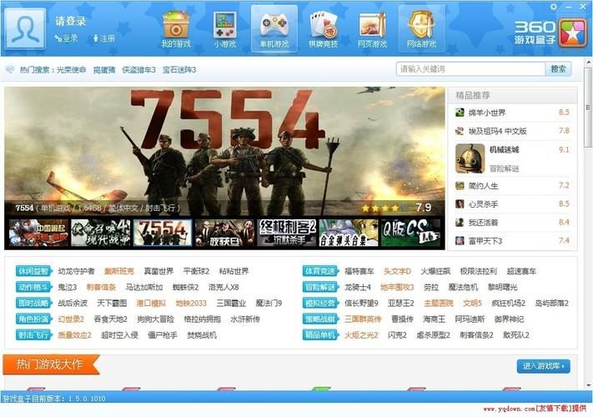
Task: Click the 机械迷城 title text
Action: [x=504, y=150]
